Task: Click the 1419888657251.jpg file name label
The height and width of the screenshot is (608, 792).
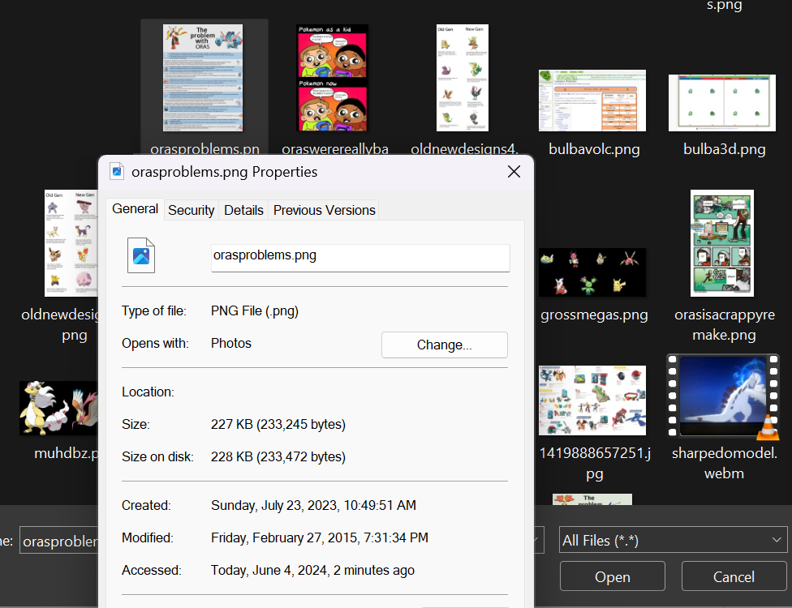Action: [595, 463]
